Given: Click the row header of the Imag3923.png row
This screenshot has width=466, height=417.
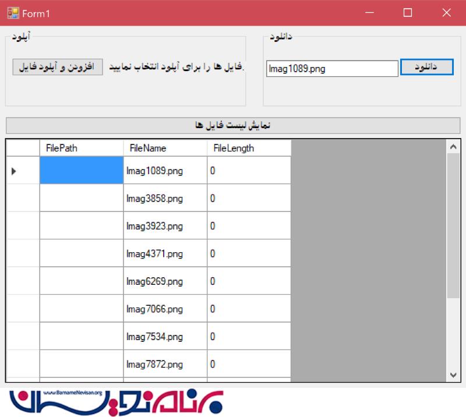Looking at the screenshot, I should (23, 225).
